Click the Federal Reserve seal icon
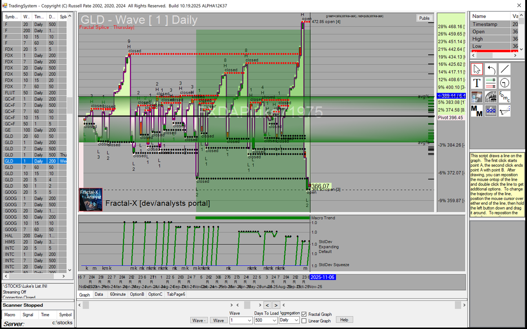Viewport: 527px width, 329px height. pos(491,97)
